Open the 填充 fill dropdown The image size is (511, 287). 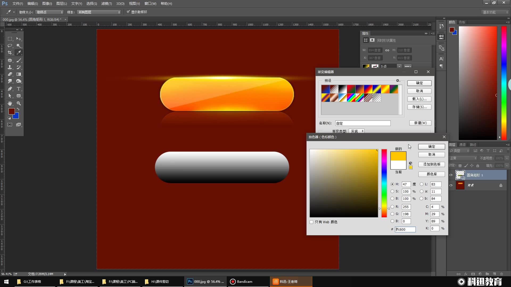507,166
